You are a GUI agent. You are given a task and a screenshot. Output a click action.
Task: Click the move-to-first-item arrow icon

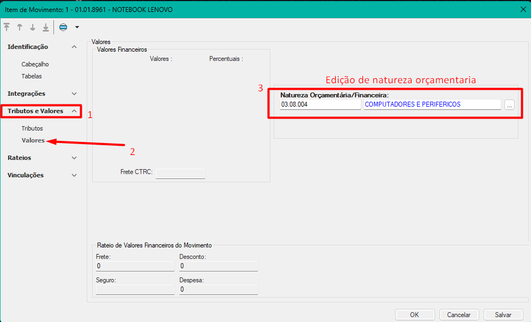pos(7,27)
